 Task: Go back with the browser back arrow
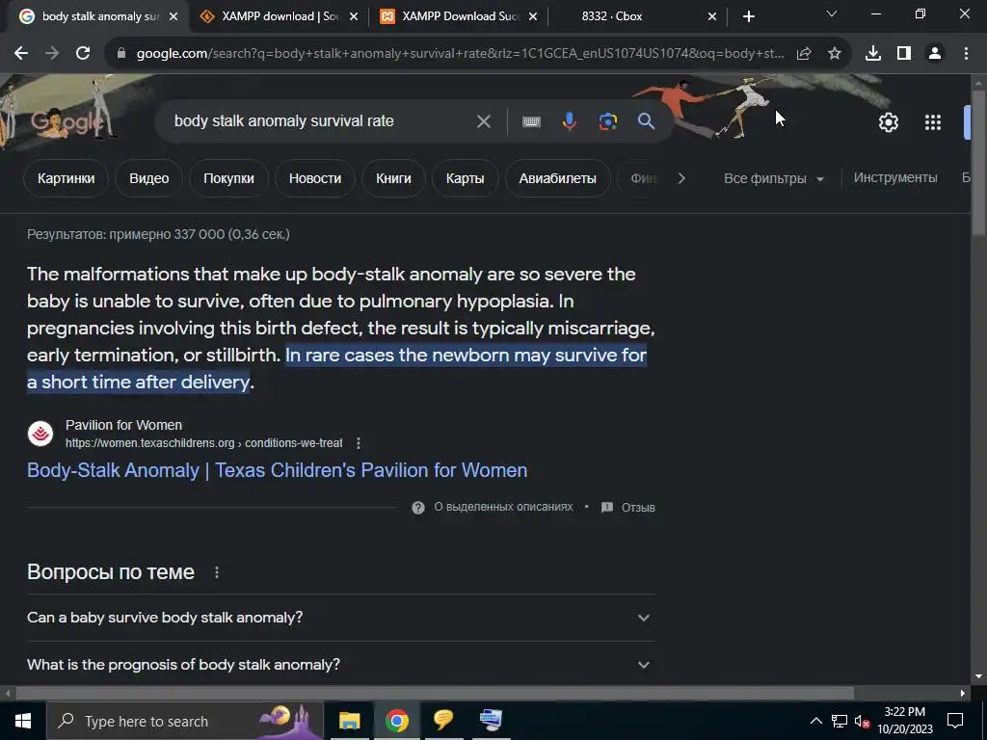point(21,54)
